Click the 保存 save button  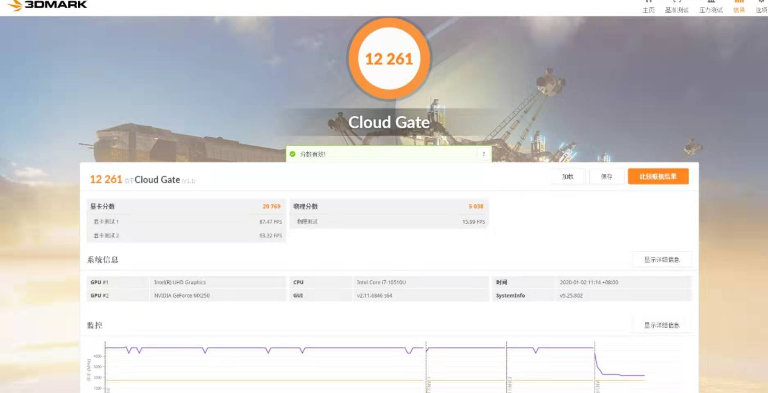pos(607,177)
